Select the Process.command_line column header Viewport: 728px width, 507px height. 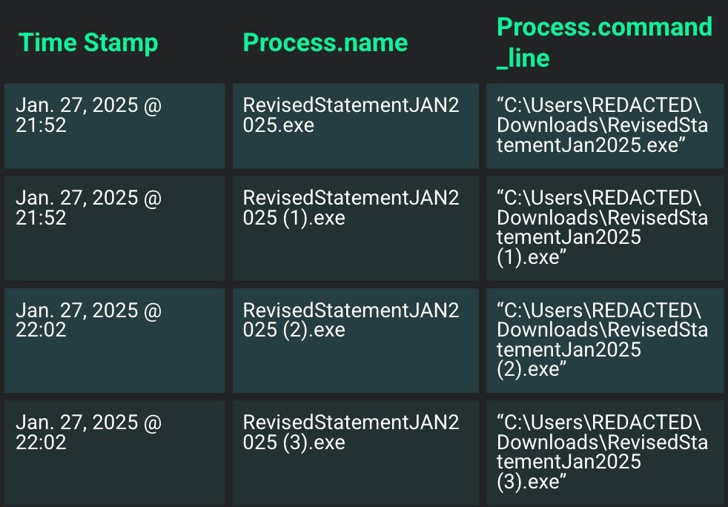[604, 42]
